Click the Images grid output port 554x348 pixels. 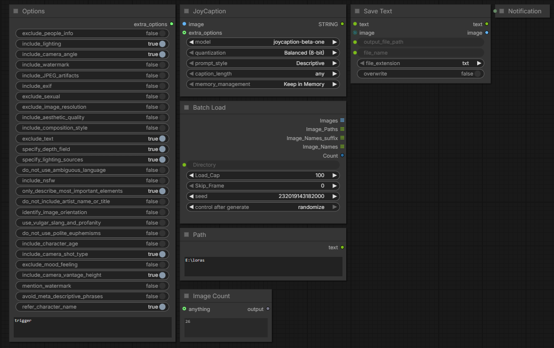pos(342,121)
